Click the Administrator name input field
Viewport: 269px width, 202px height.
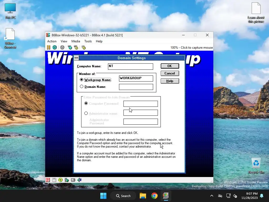coord(141,113)
